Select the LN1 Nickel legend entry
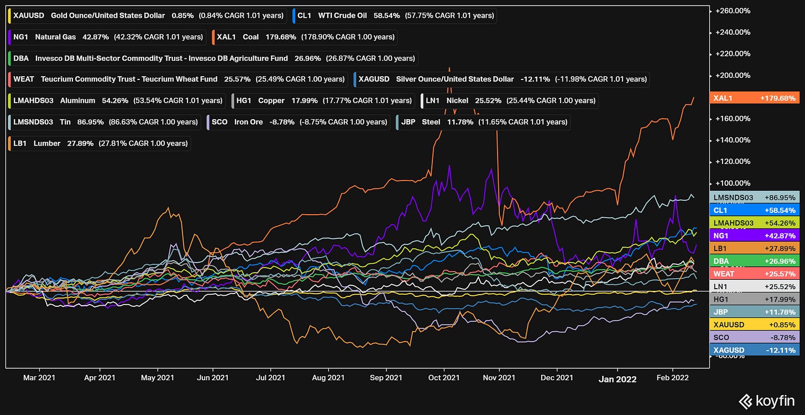Screen dimensions: 805x415 [x=509, y=100]
